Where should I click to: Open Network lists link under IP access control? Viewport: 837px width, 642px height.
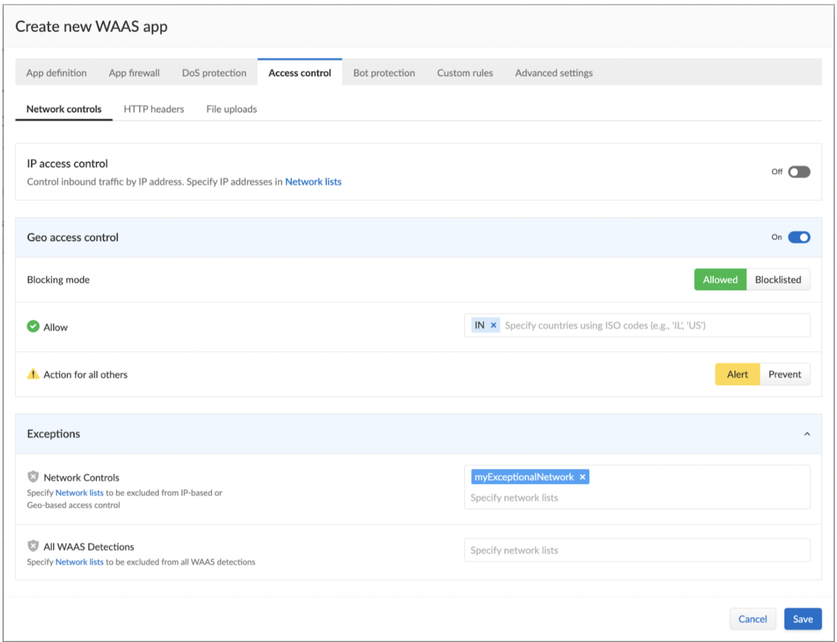pos(313,182)
